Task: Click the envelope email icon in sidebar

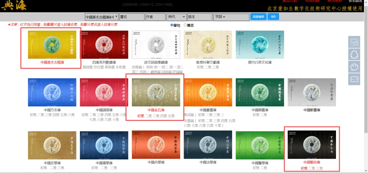Action: [x=354, y=79]
